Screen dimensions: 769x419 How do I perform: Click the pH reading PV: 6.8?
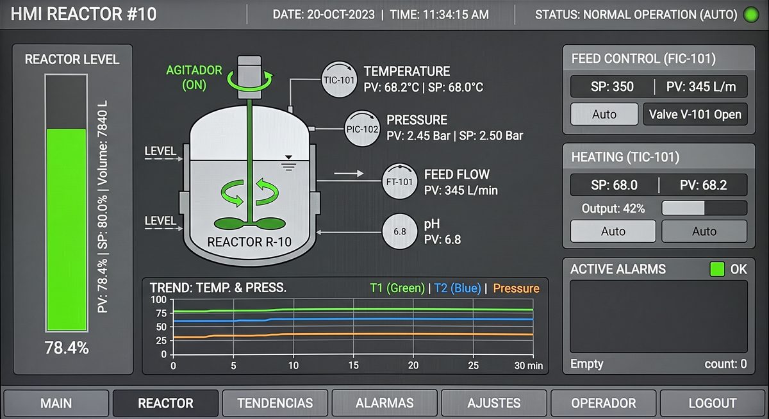pos(443,240)
